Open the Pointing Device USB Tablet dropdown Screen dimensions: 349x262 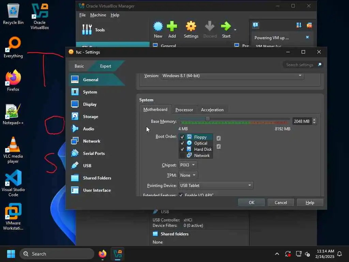click(216, 185)
